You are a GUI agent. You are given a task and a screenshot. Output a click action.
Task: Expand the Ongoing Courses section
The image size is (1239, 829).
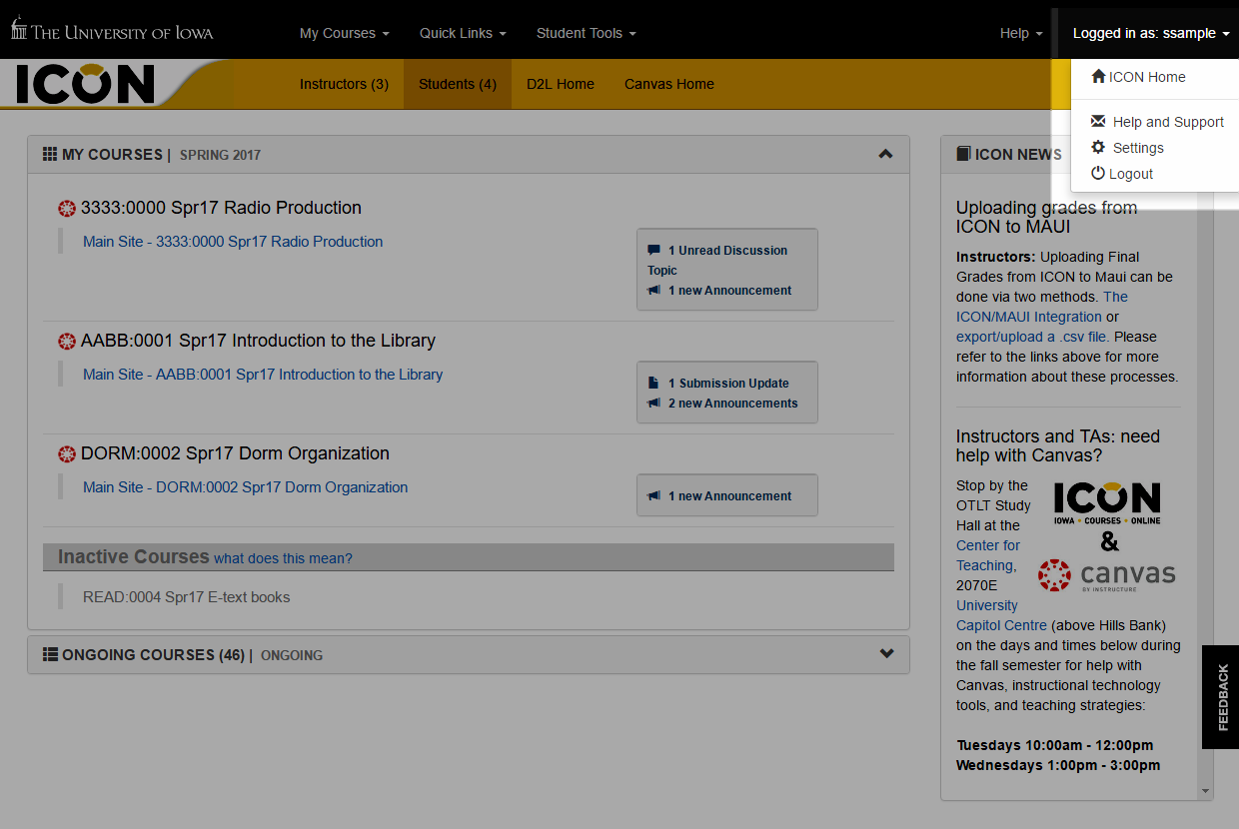(885, 654)
